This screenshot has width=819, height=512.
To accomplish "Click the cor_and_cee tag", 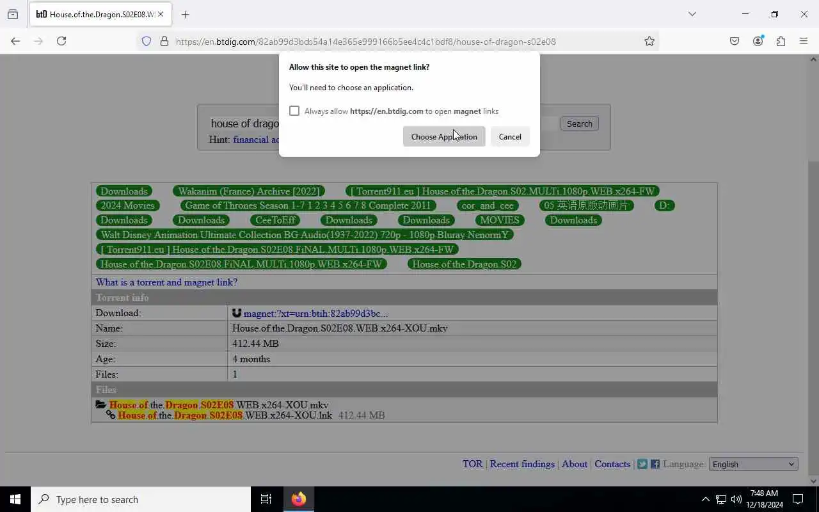I will 488,205.
